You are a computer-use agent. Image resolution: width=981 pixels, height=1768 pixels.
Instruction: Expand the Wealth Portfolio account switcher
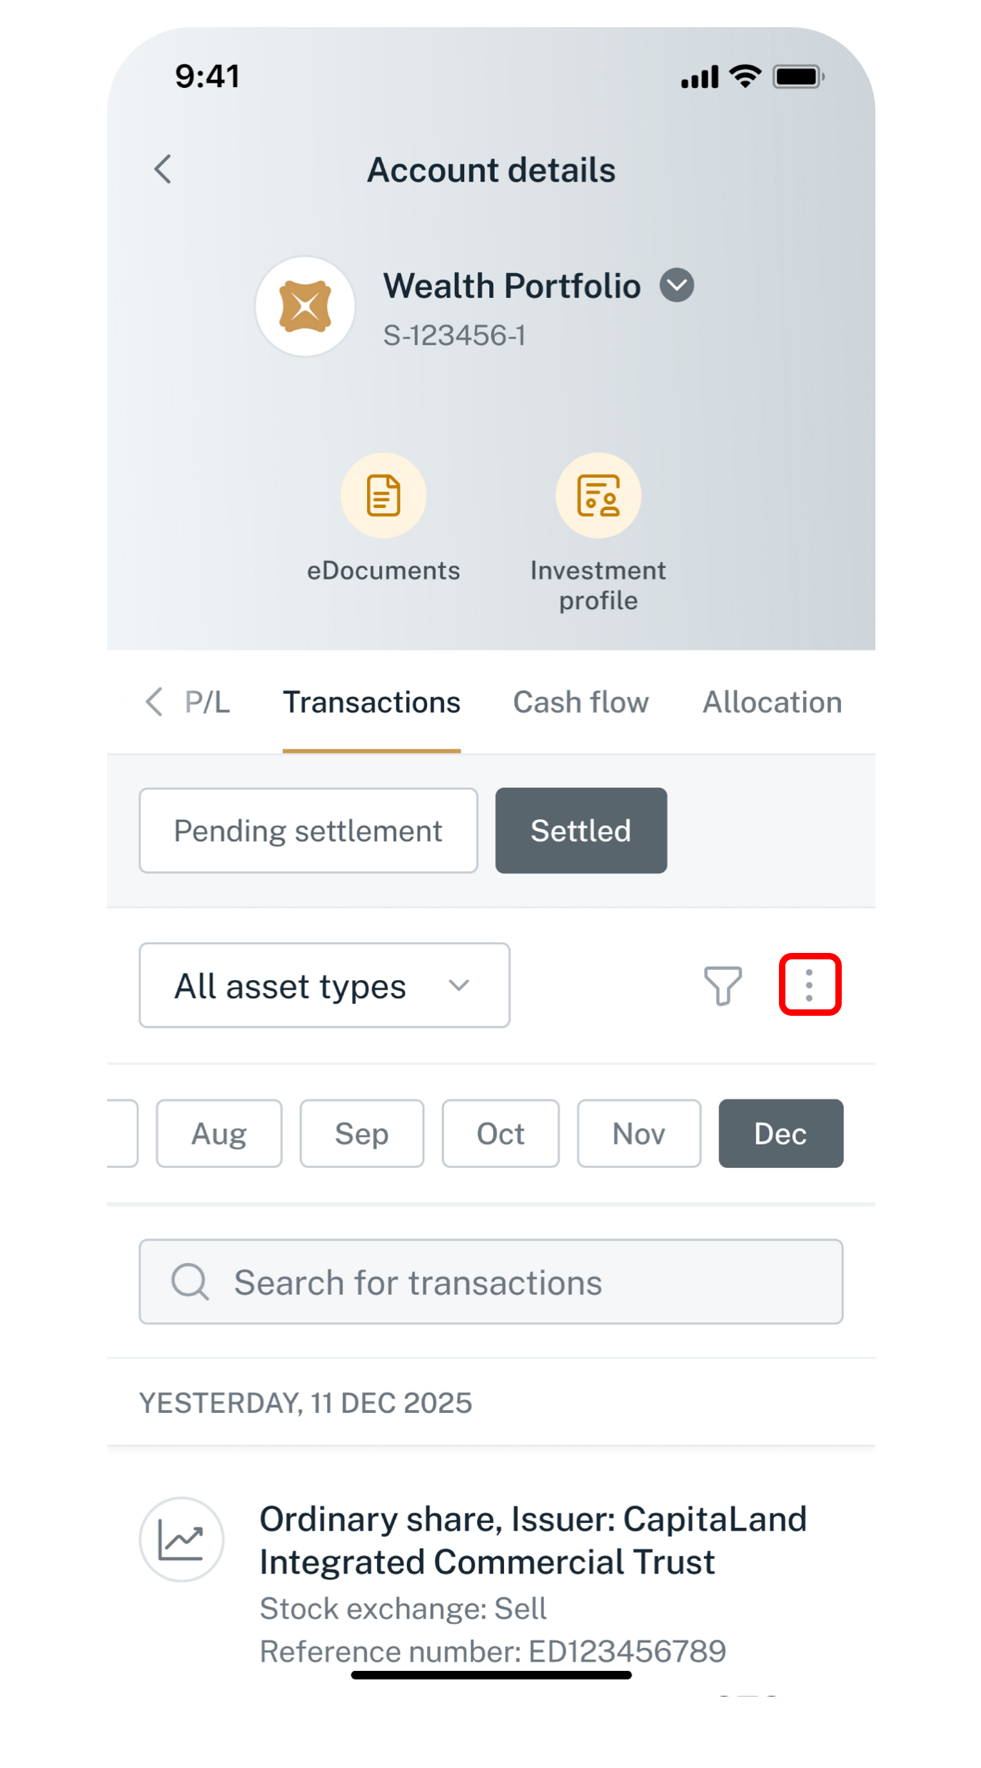676,286
